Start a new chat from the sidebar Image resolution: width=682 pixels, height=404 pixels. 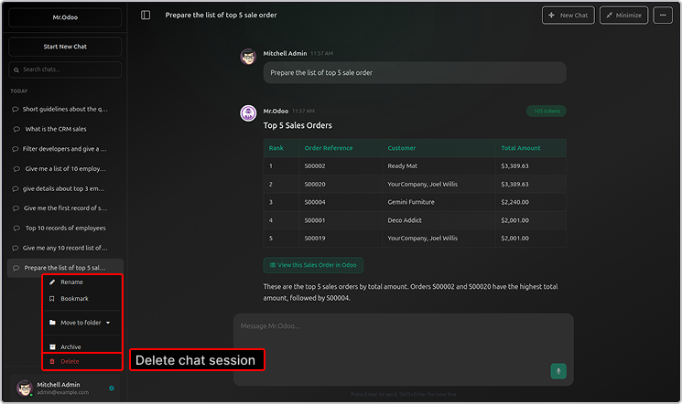coord(65,47)
